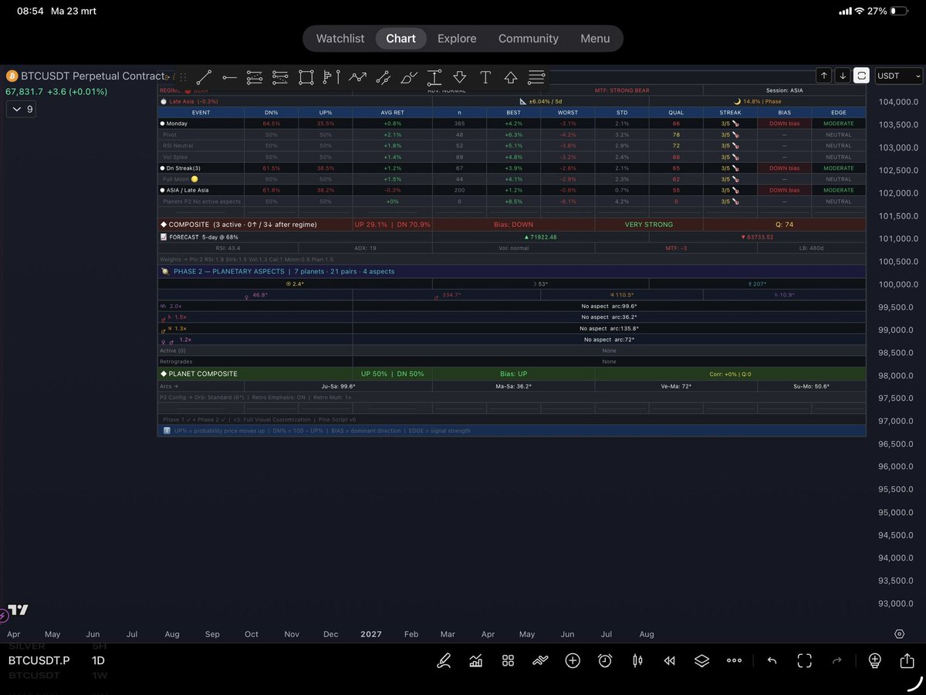Pick the text annotation tool

pyautogui.click(x=485, y=77)
